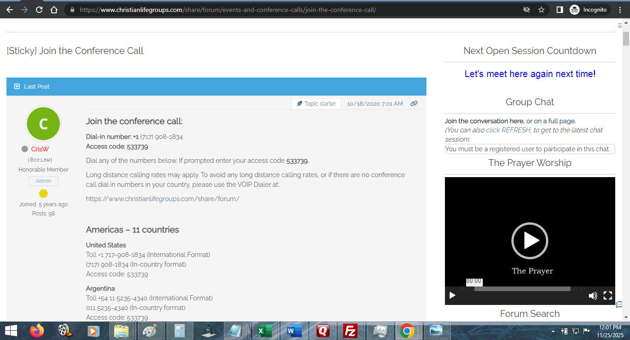Image resolution: width=630 pixels, height=340 pixels.
Task: Open the CrisW user profile link
Action: [x=40, y=149]
